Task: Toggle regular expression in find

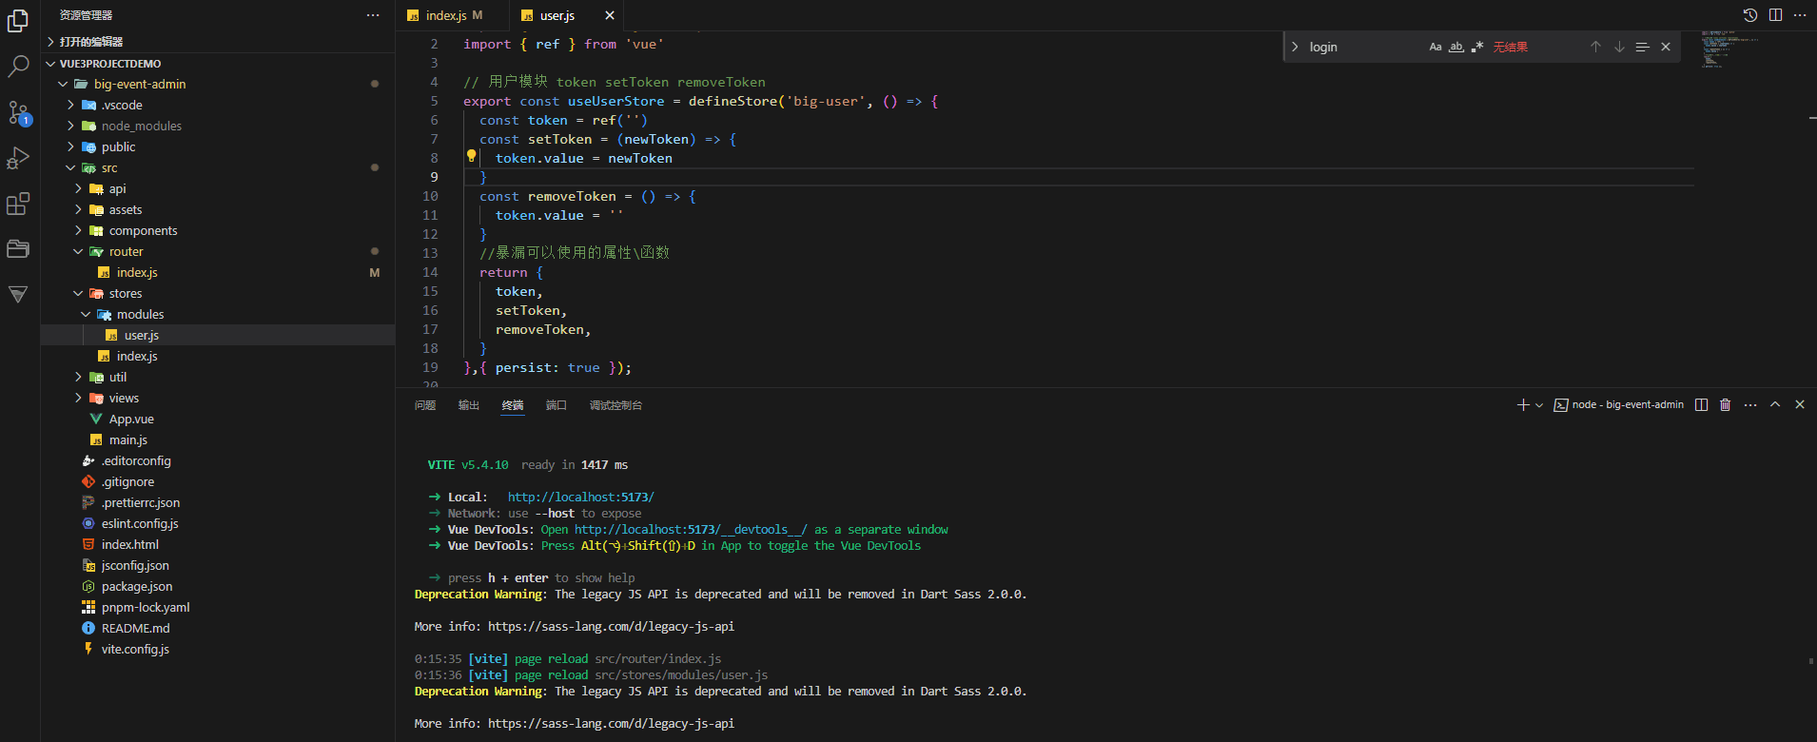Action: point(1477,47)
